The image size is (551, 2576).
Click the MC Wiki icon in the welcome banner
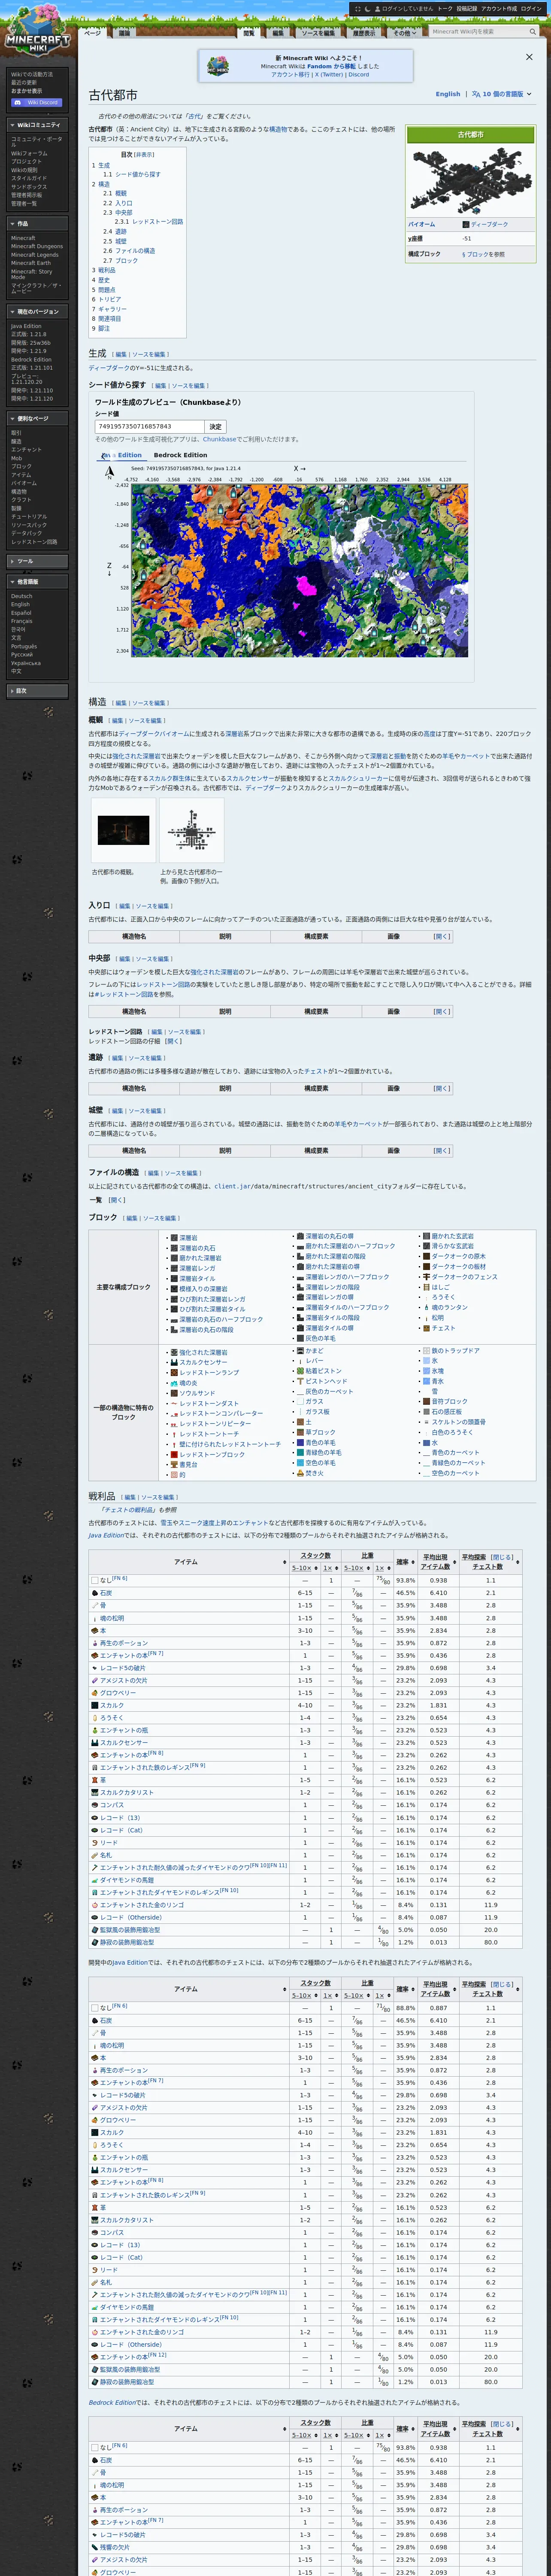click(x=217, y=66)
